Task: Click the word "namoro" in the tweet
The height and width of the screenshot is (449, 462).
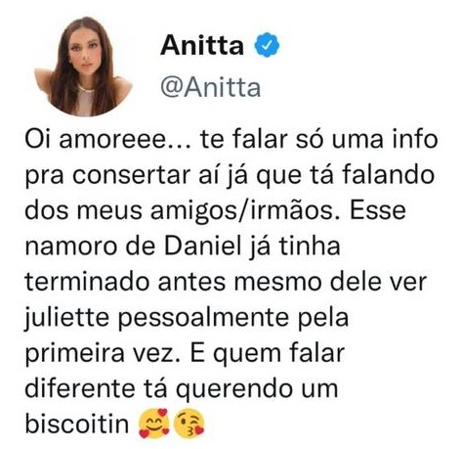Action: coord(70,247)
